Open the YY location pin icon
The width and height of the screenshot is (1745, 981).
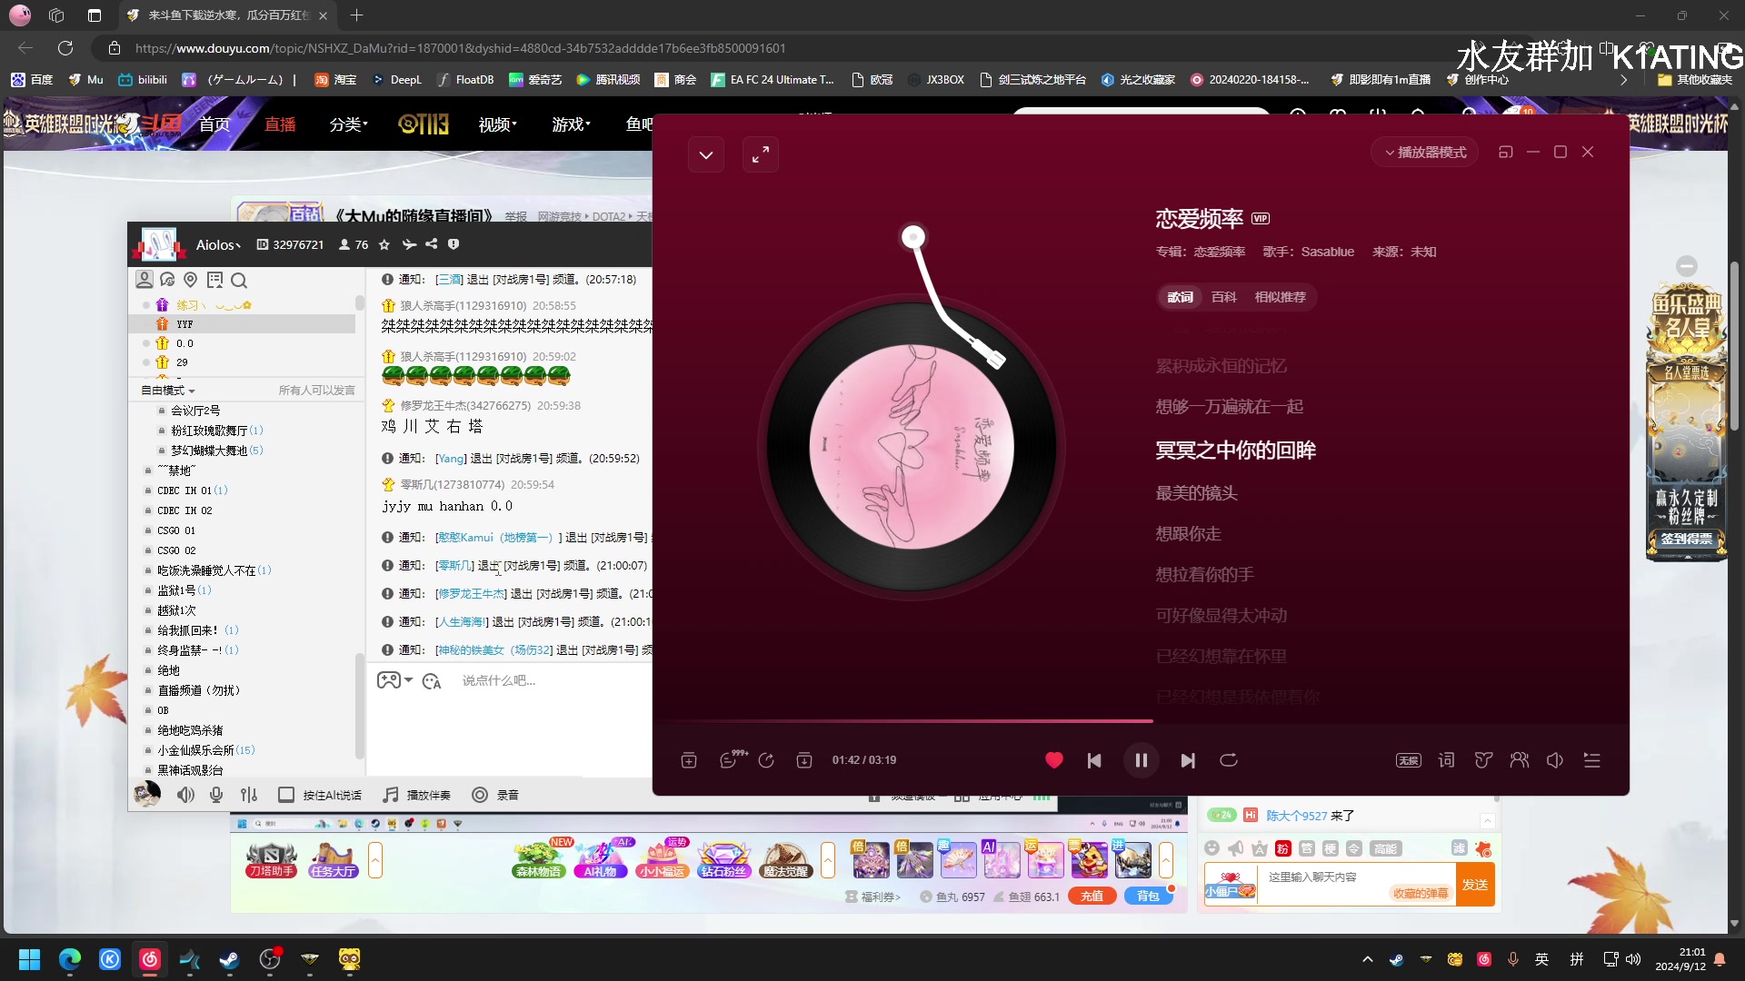coord(191,280)
